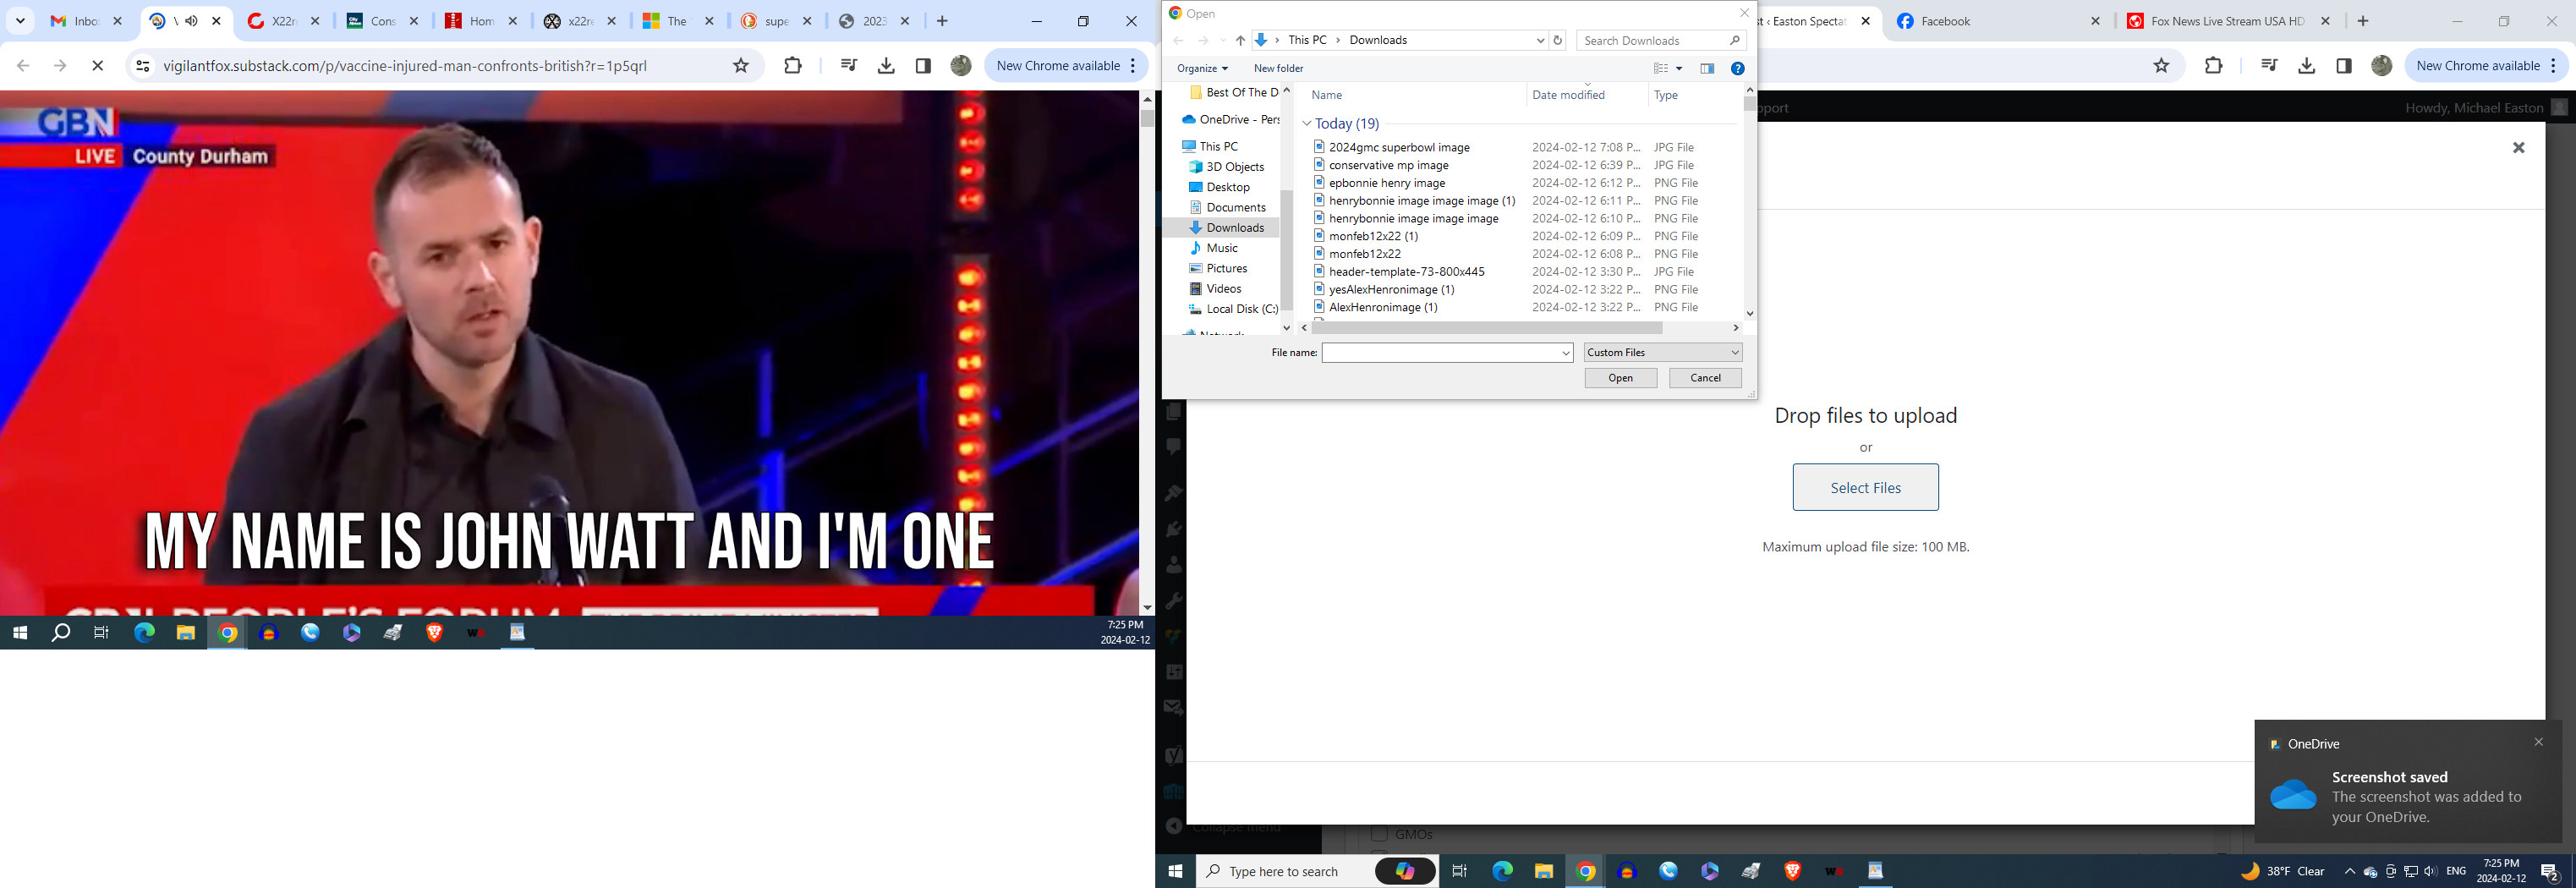Click the refresh icon beside Downloads path
Screen dimensions: 2576x888
pos(1557,41)
